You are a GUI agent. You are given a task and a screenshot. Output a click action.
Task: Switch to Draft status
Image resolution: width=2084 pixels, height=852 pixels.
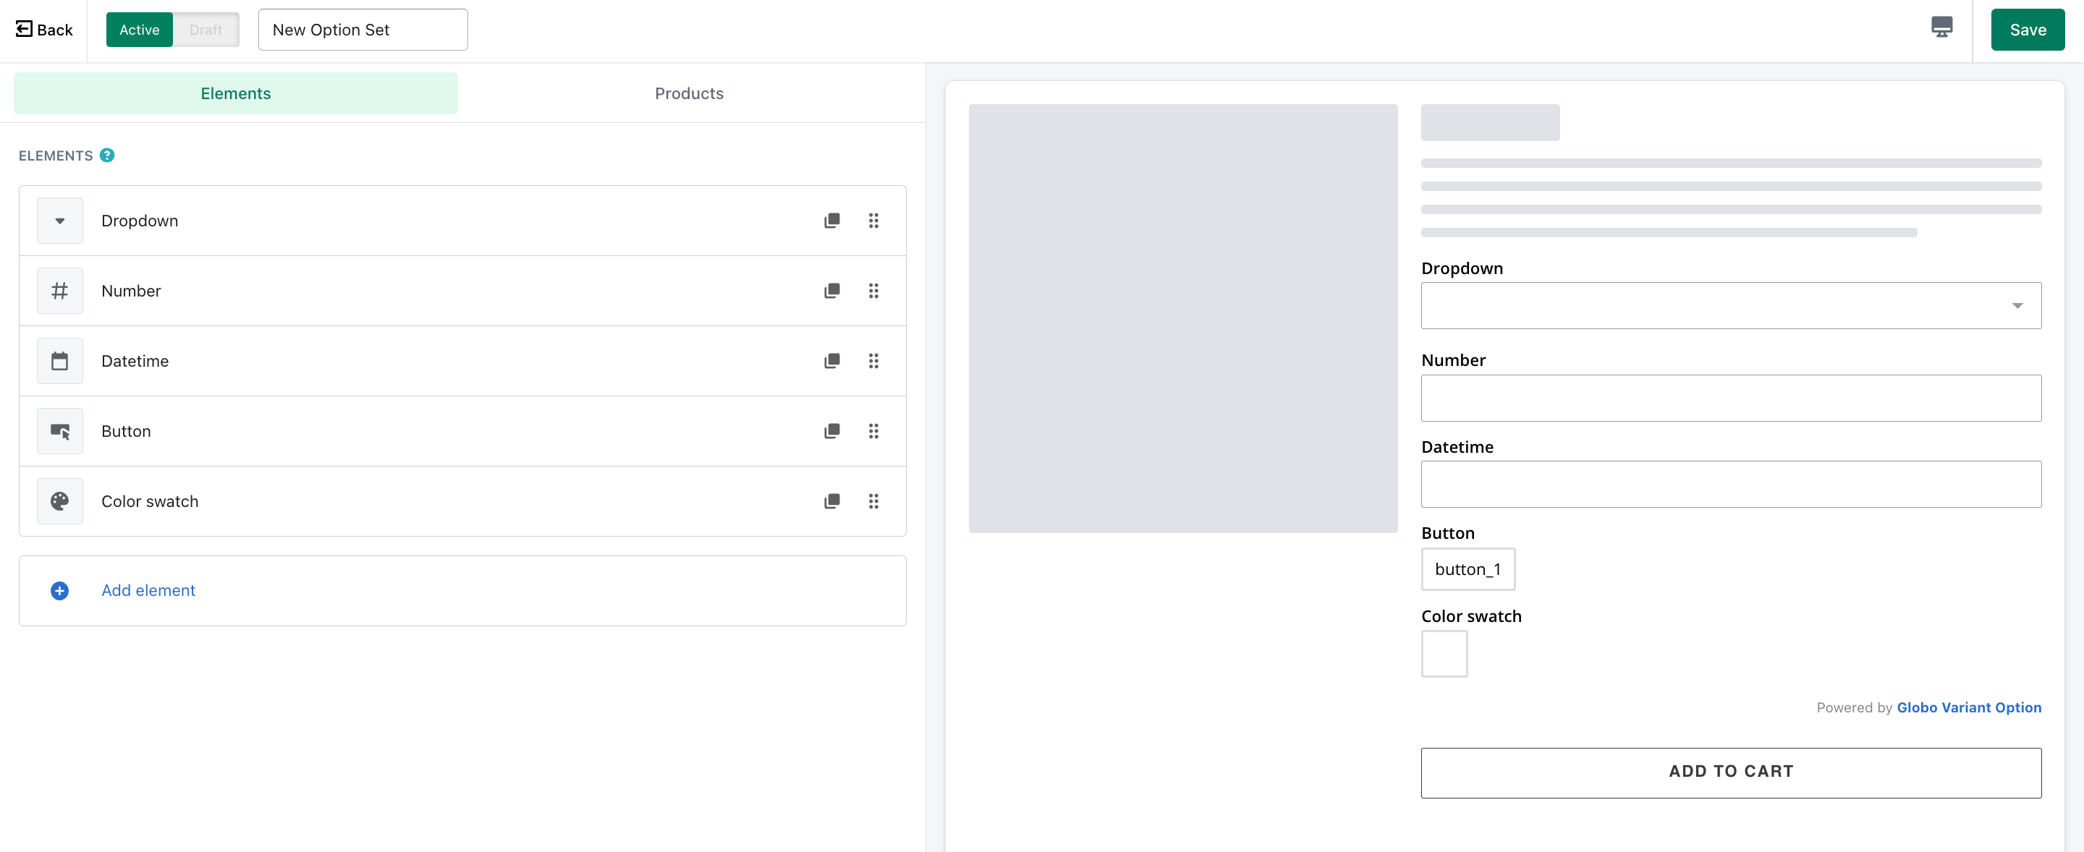206,29
